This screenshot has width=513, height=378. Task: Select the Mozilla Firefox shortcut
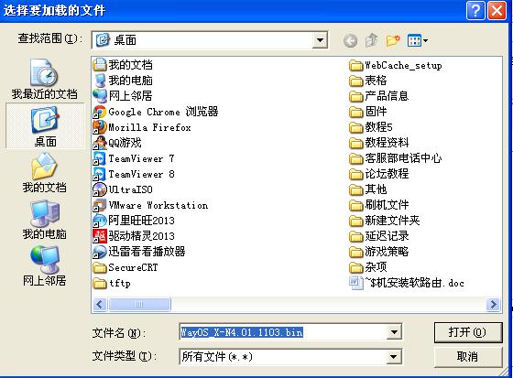click(x=142, y=127)
